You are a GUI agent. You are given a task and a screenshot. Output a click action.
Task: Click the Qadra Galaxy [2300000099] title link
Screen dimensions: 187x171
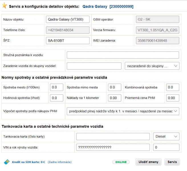pos(108,7)
